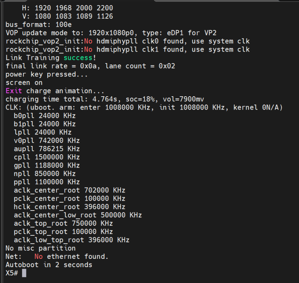The image size is (299, 283).
Task: Click the 'power key pressed...' line
Action: click(46, 74)
